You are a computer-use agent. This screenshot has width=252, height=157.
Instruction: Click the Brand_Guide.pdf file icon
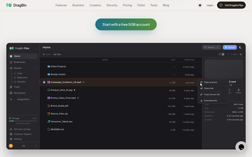click(49, 106)
